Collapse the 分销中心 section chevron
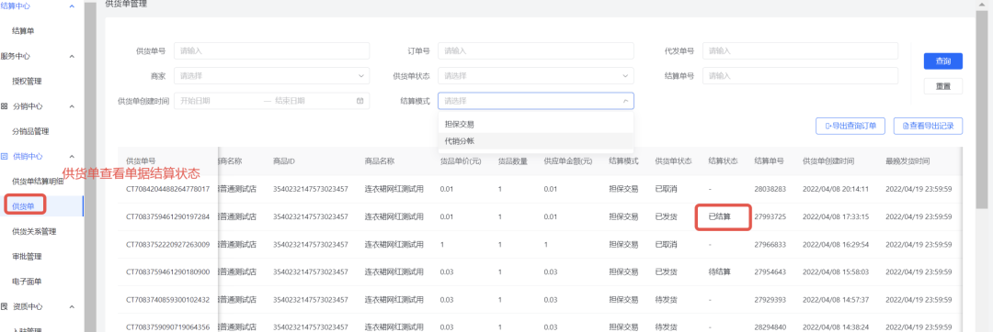Screen dimensions: 993x332 [72, 106]
